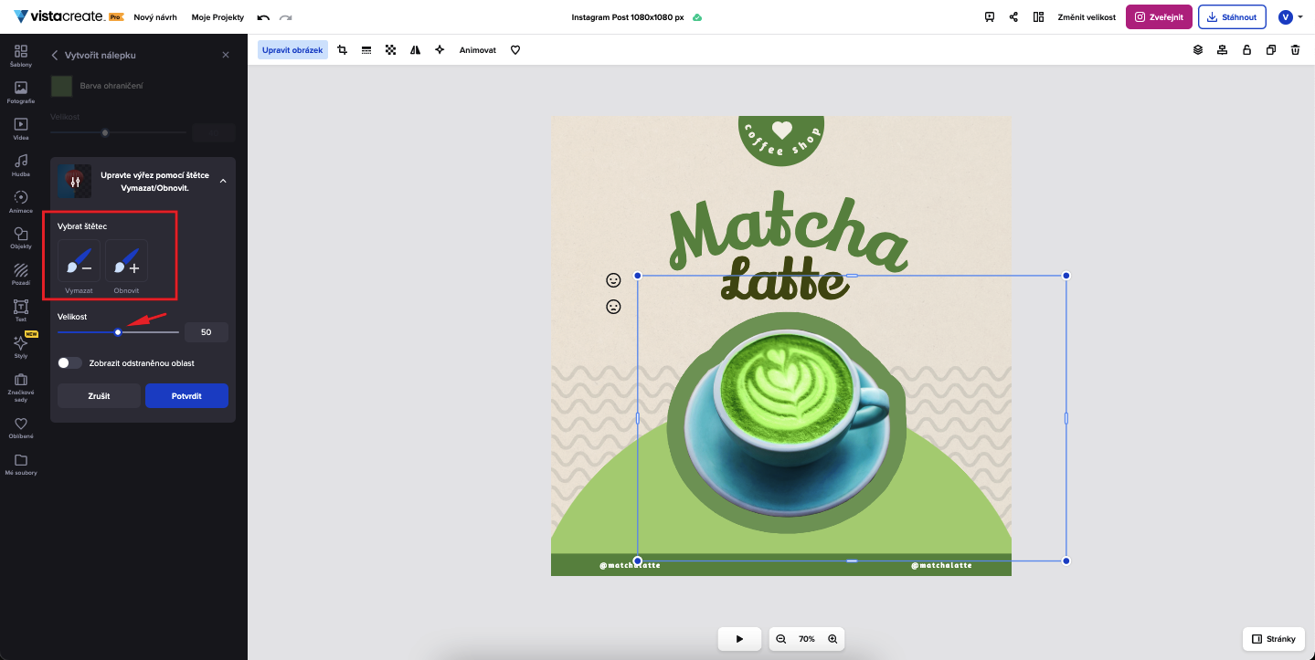Select the crop tool icon
The image size is (1315, 660).
tap(343, 50)
